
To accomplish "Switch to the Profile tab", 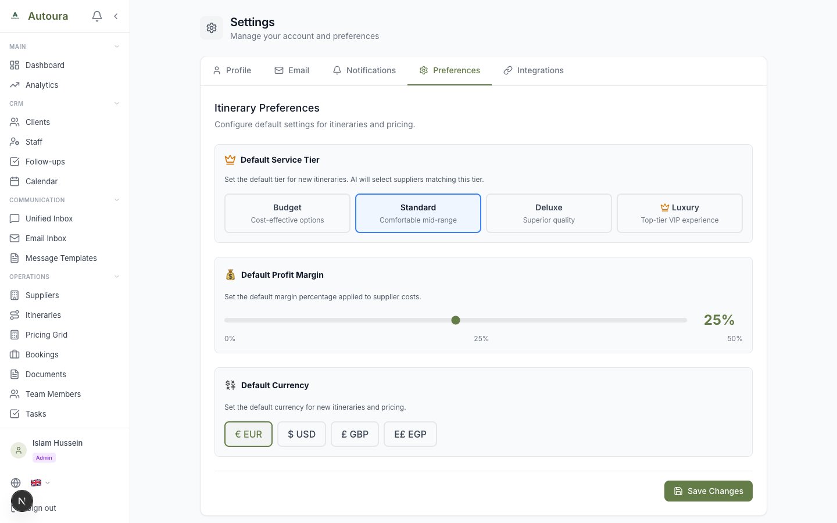I will point(232,70).
